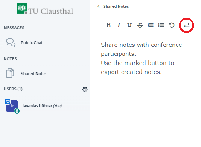Insert an ordered numbered list
The image size is (201, 147).
pyautogui.click(x=151, y=25)
